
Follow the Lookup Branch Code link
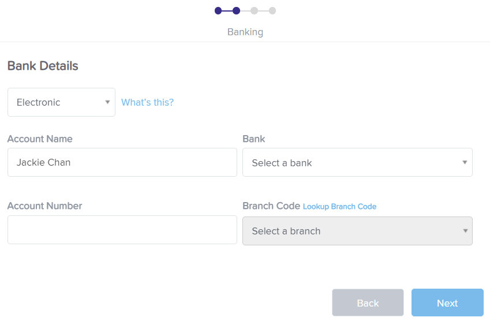point(340,207)
